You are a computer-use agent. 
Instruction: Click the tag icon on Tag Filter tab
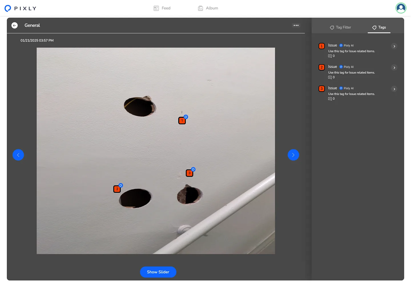click(x=332, y=28)
